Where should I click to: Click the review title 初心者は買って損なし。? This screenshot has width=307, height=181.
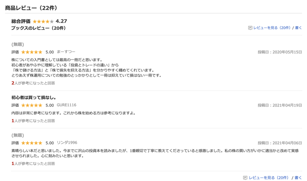34,97
